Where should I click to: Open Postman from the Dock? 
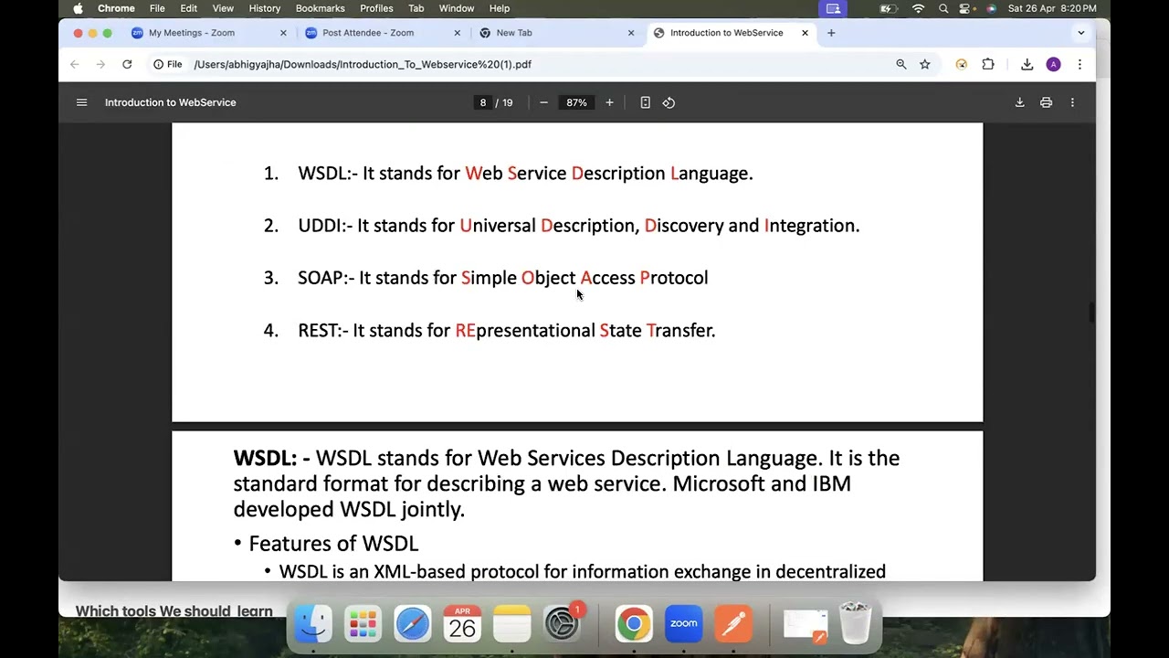coord(733,623)
